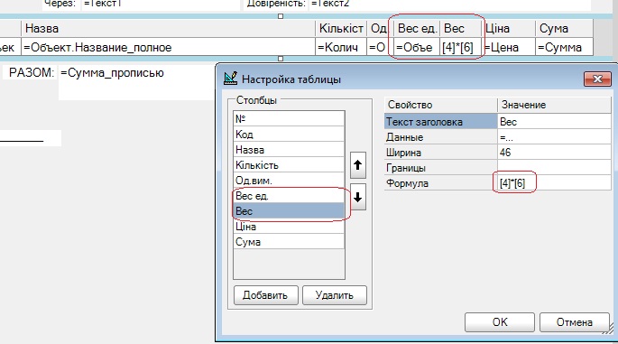Click the =Текст2 field near Довіреність
Image resolution: width=618 pixels, height=344 pixels.
click(449, 5)
